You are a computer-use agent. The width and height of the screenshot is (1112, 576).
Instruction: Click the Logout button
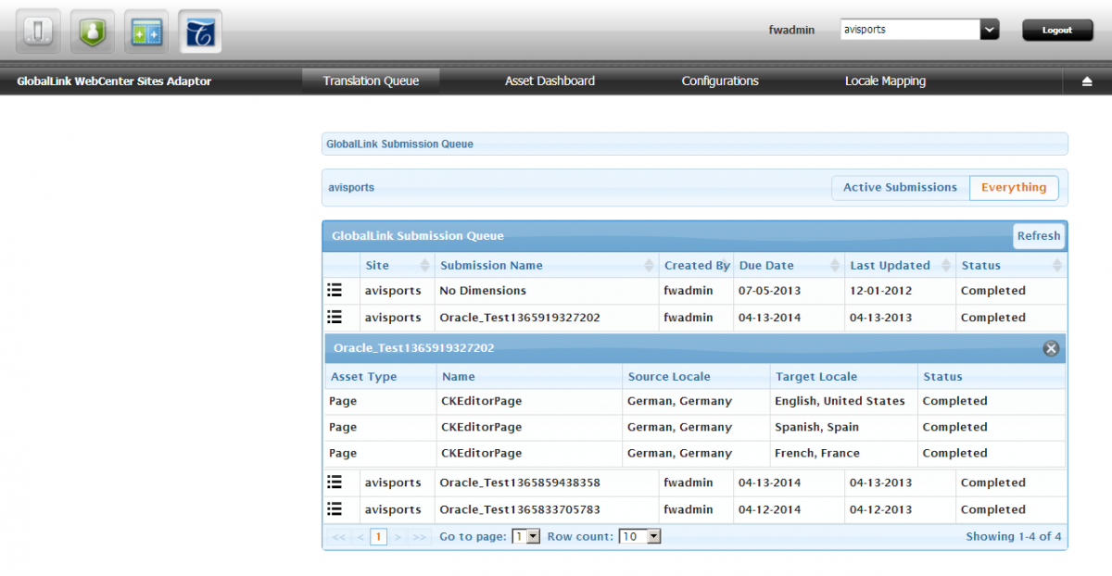point(1056,30)
